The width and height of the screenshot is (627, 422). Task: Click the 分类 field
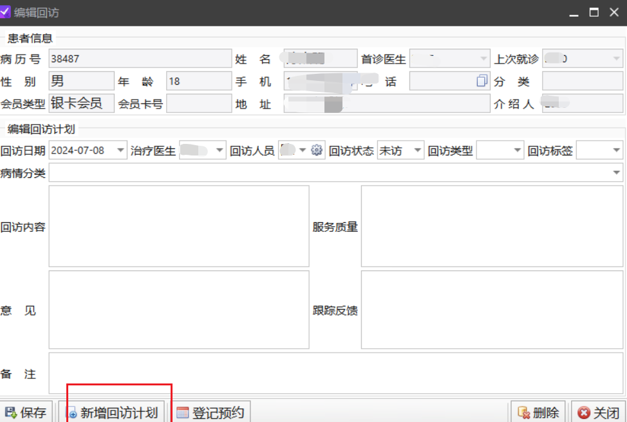tap(582, 81)
